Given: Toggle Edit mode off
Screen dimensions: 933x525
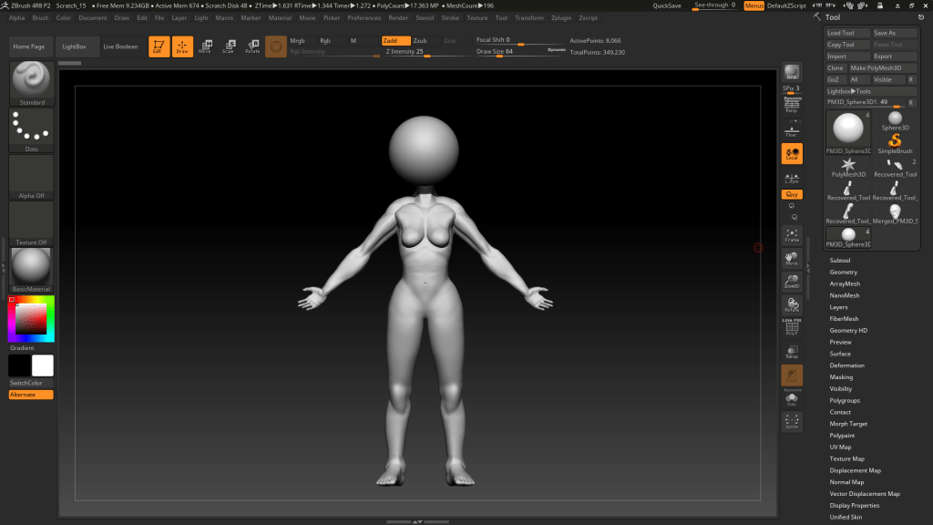Looking at the screenshot, I should coord(159,46).
